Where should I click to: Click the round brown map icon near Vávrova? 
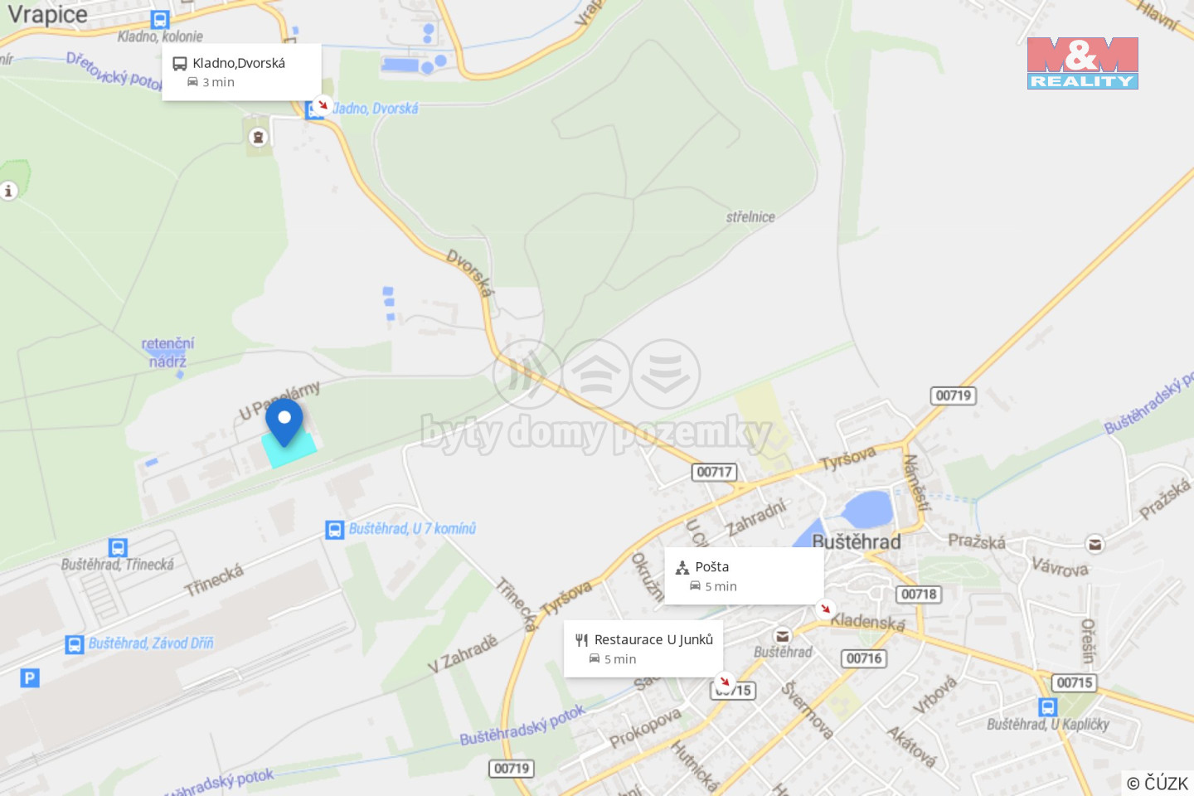point(1094,545)
